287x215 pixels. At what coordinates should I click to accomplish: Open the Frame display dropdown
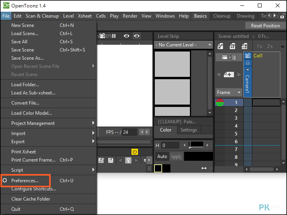coord(229,92)
